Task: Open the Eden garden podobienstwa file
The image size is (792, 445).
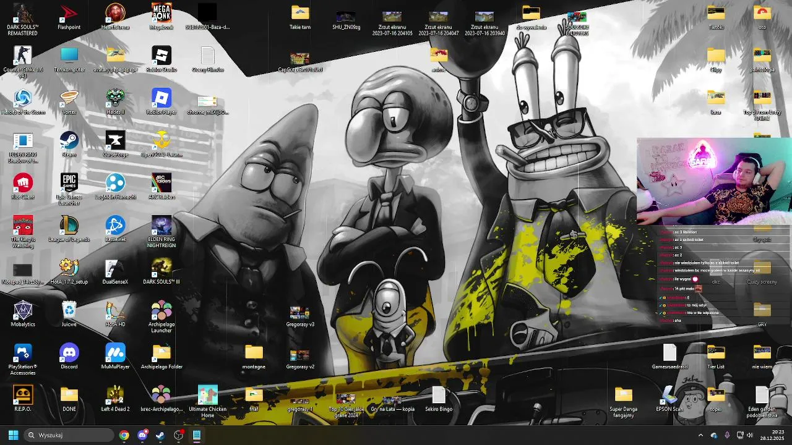Action: click(762, 401)
